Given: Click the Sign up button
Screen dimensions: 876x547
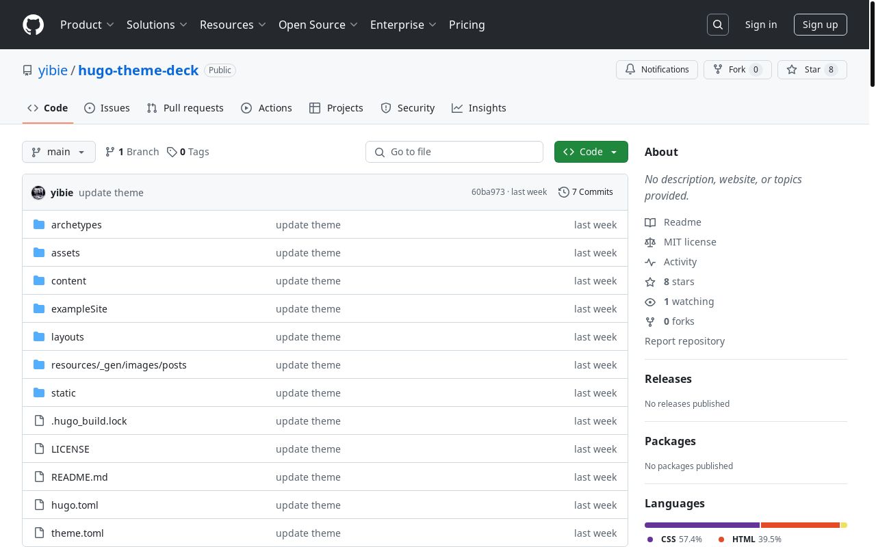Looking at the screenshot, I should click(820, 25).
